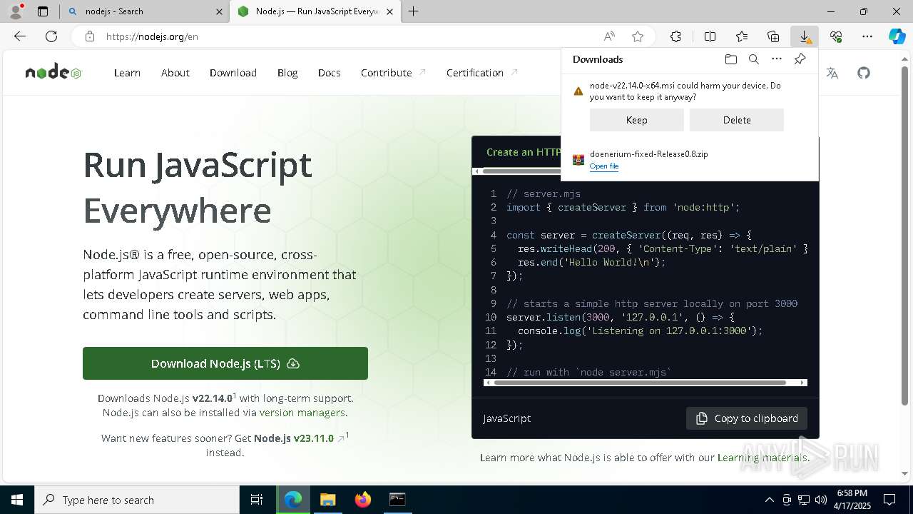Open Node.js GitHub icon link
The image size is (913, 514).
point(864,73)
